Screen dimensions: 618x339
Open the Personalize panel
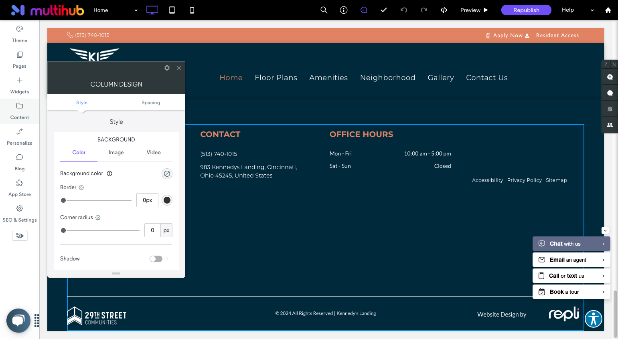tap(20, 137)
